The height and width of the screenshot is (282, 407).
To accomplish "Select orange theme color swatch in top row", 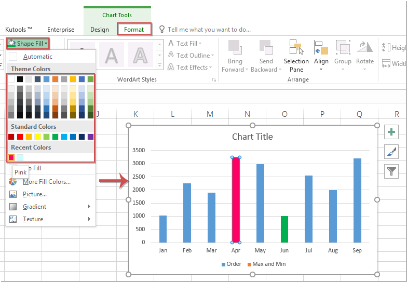I will pos(55,79).
